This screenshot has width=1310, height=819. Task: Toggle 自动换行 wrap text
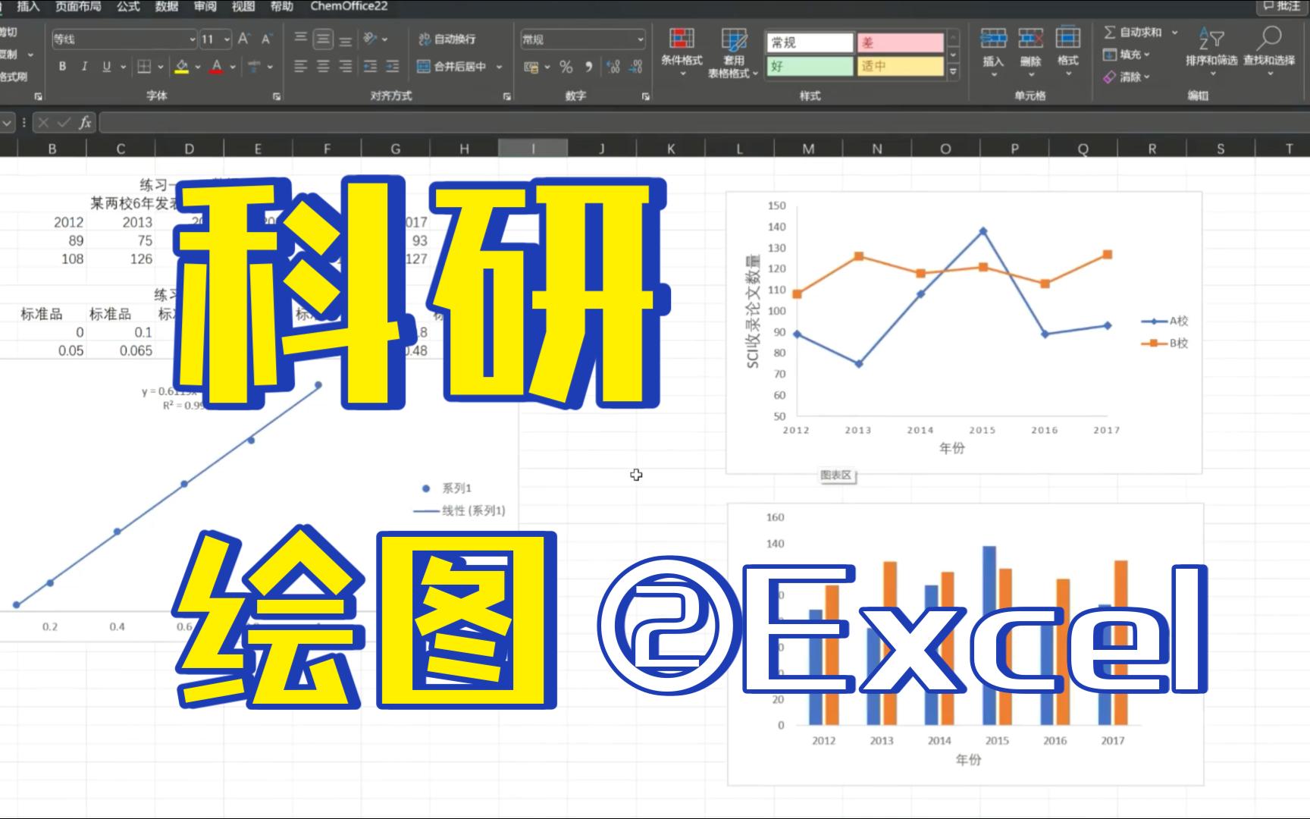click(447, 39)
